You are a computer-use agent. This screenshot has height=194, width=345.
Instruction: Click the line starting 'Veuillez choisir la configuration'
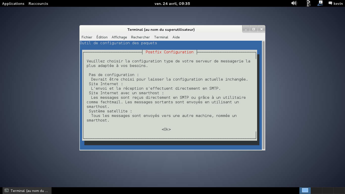pos(168,61)
